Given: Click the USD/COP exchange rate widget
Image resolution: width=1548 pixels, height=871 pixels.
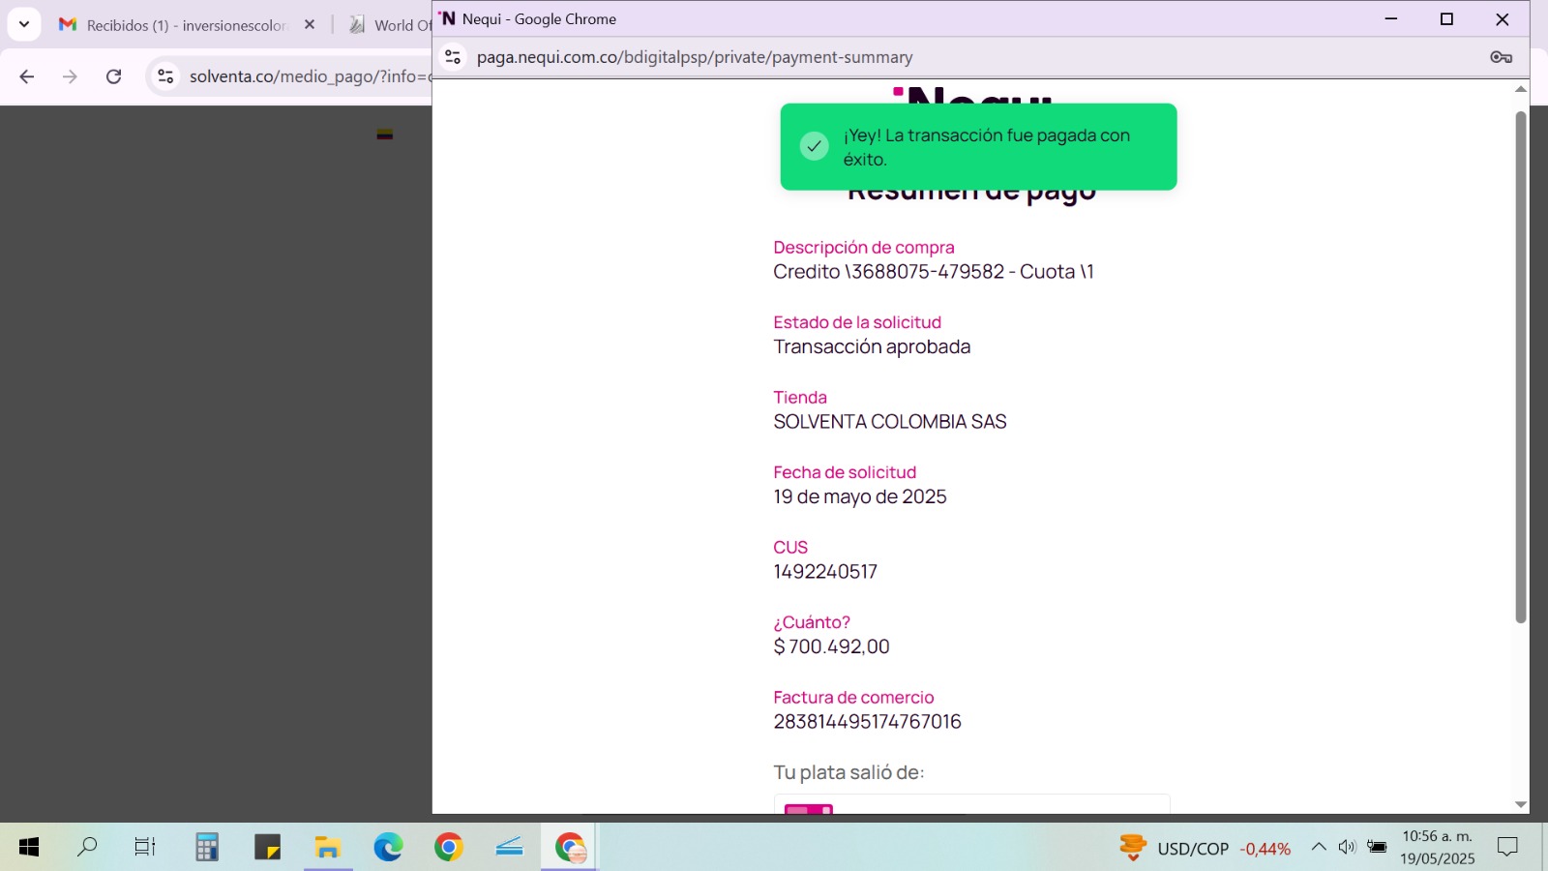Looking at the screenshot, I should tap(1205, 849).
